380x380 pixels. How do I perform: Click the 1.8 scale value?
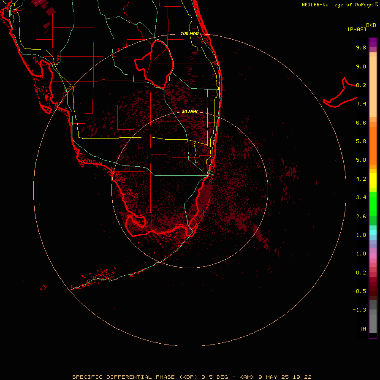click(x=361, y=235)
